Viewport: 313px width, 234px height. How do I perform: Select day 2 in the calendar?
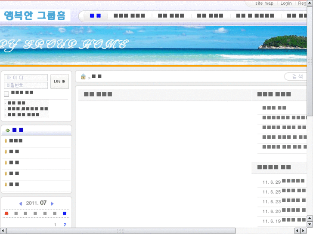(65, 225)
